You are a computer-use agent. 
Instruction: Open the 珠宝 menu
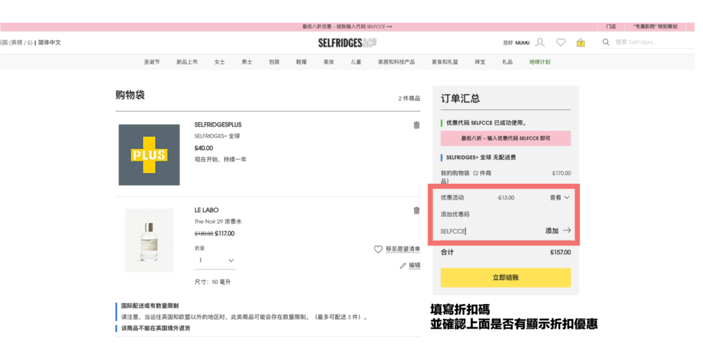click(x=480, y=62)
